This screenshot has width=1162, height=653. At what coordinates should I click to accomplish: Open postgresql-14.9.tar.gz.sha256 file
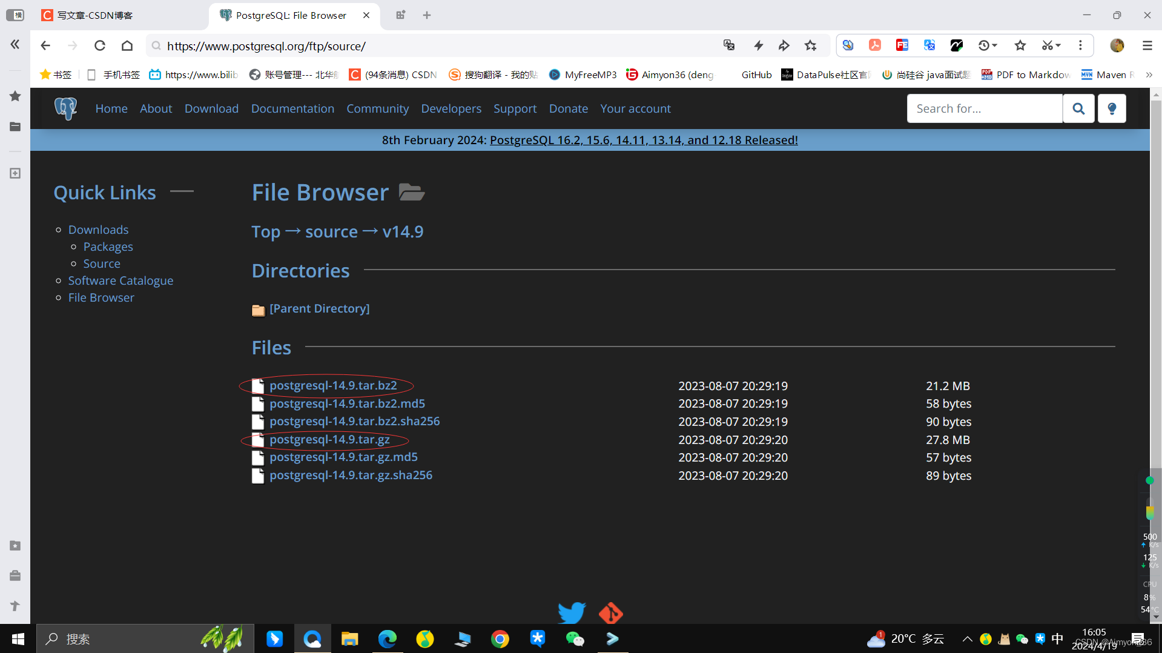point(351,475)
